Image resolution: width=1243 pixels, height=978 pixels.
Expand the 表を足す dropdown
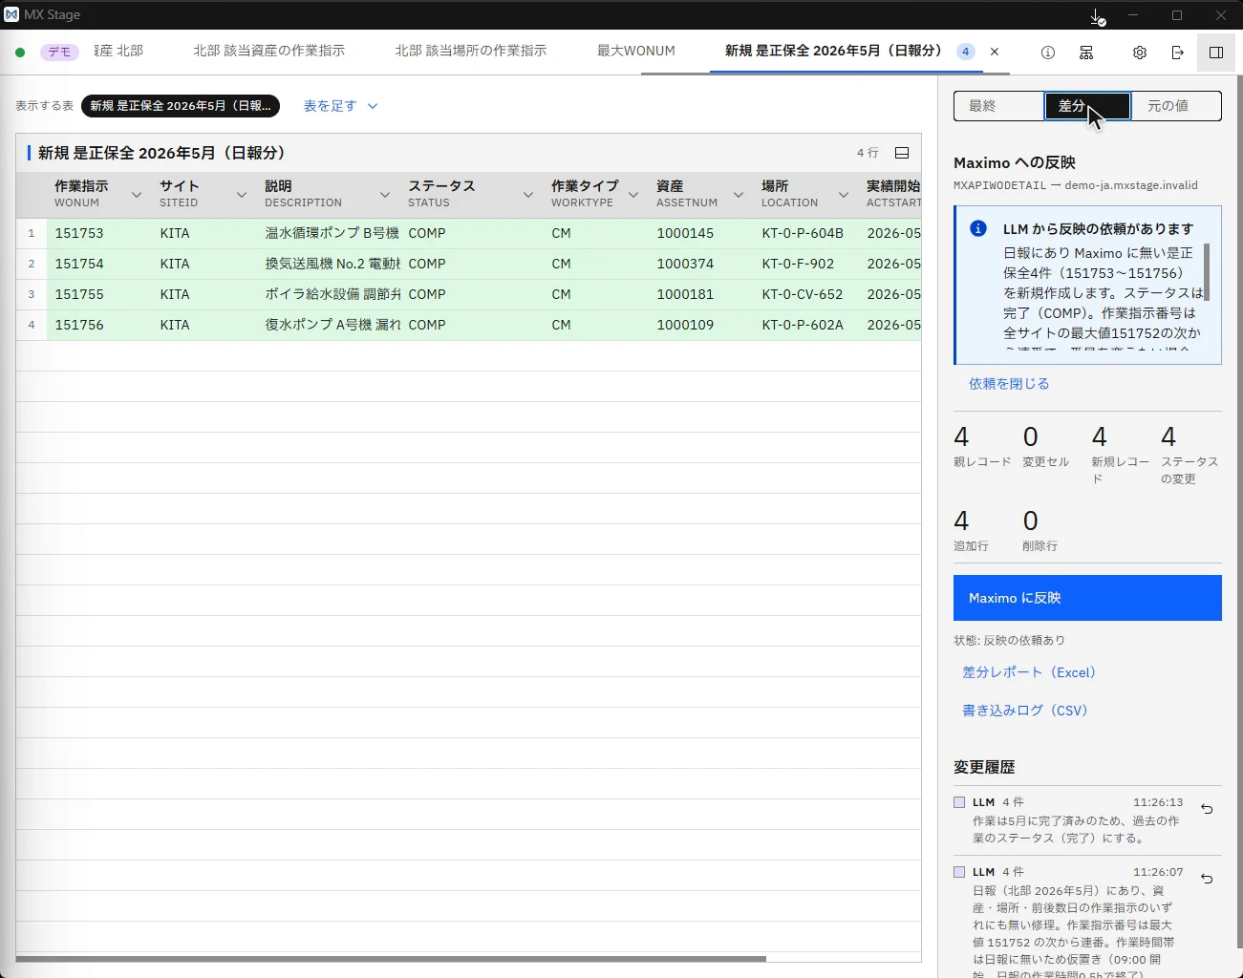point(340,106)
